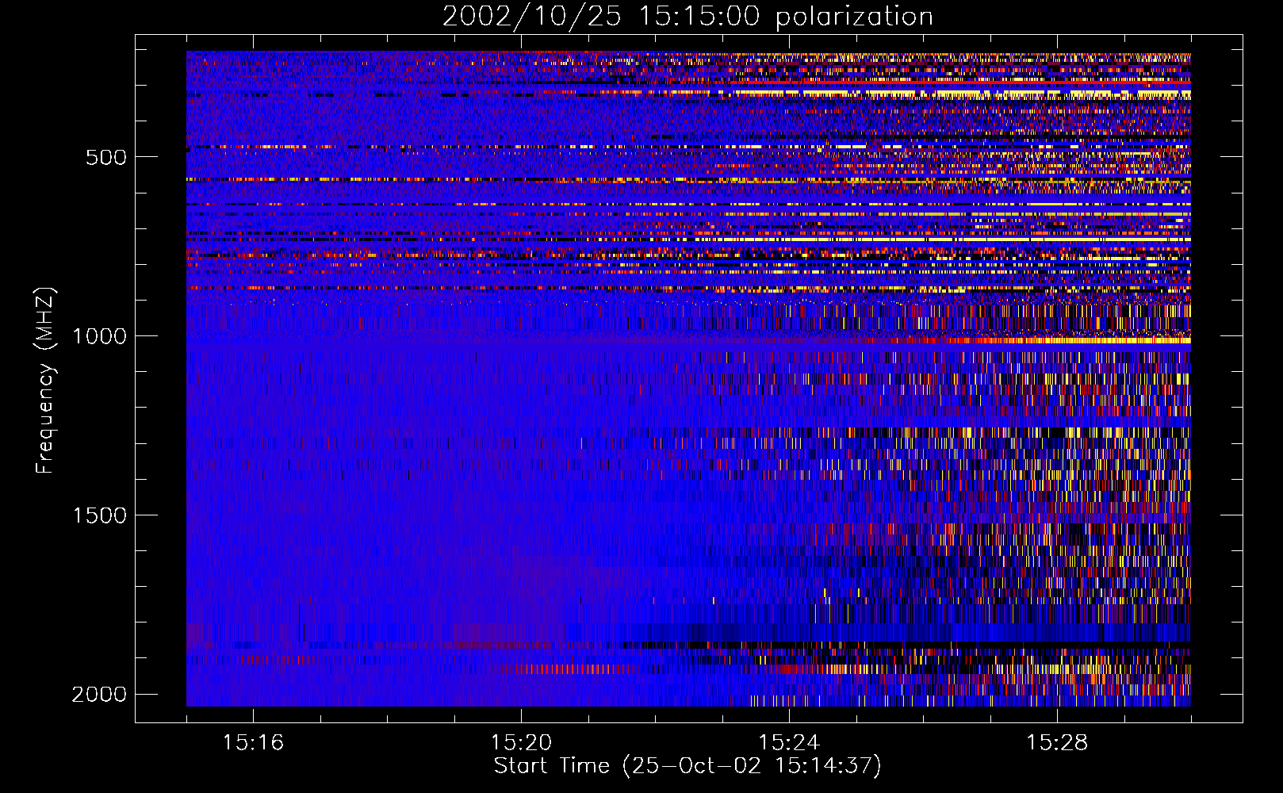Click the 2000 frequency axis label
1283x793 pixels.
[99, 695]
